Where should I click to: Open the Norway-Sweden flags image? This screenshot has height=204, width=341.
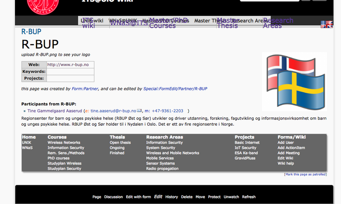[295, 82]
